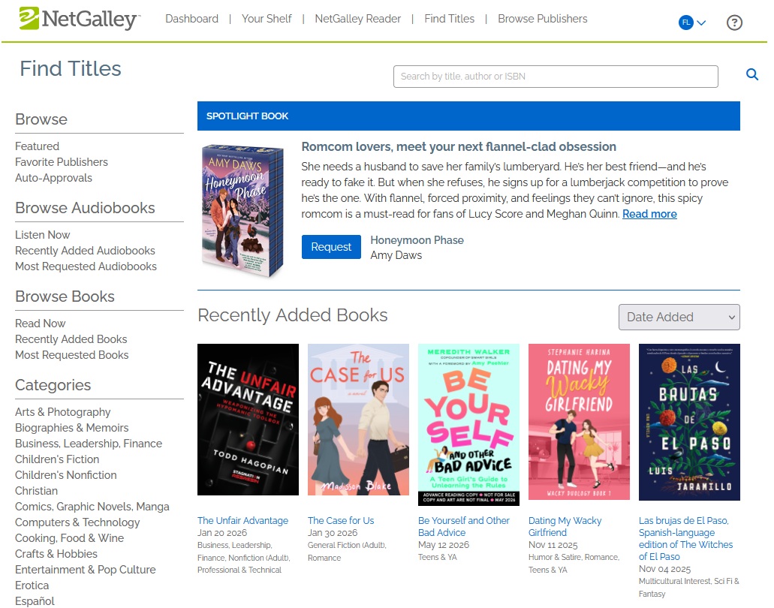Open Be Yourself and Other Bad Advice cover
The image size is (774, 608).
(468, 424)
